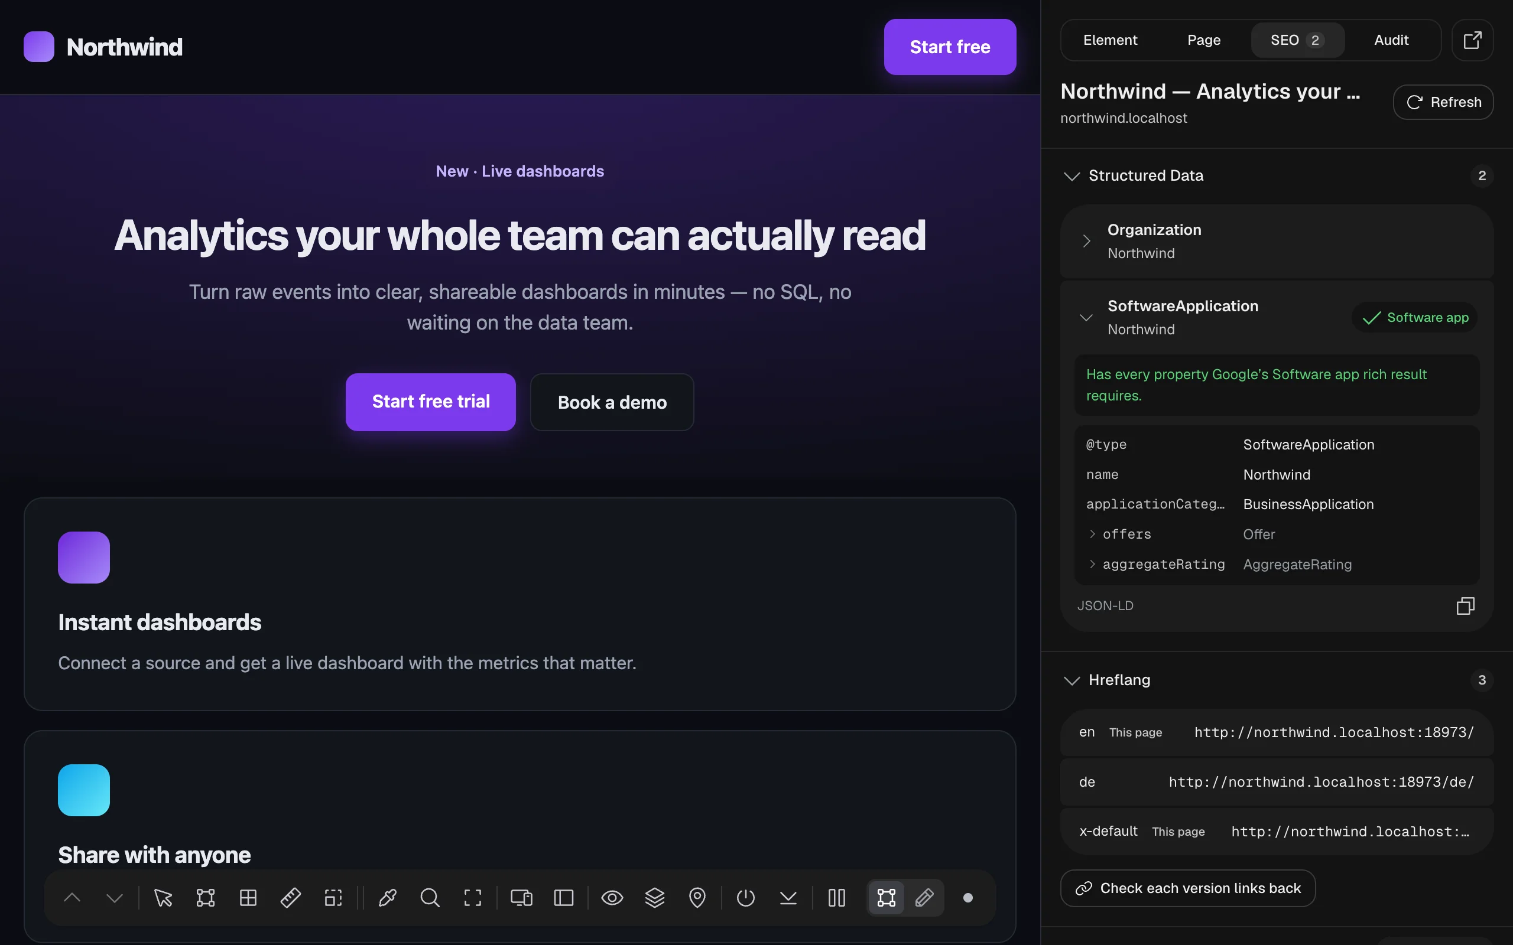Toggle the eye visibility icon in the toolbar
The width and height of the screenshot is (1513, 945).
[612, 898]
